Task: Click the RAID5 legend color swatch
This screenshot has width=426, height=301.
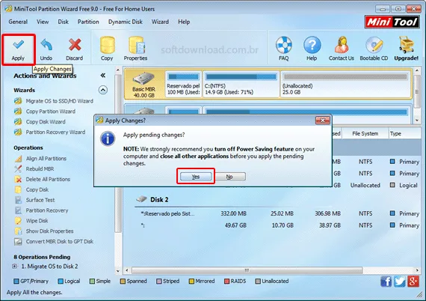Action: click(x=227, y=281)
